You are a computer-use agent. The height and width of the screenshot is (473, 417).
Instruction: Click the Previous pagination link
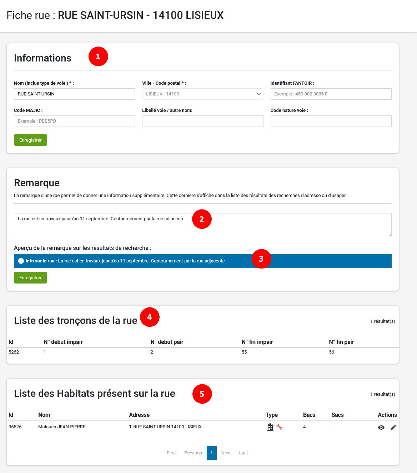pyautogui.click(x=193, y=453)
